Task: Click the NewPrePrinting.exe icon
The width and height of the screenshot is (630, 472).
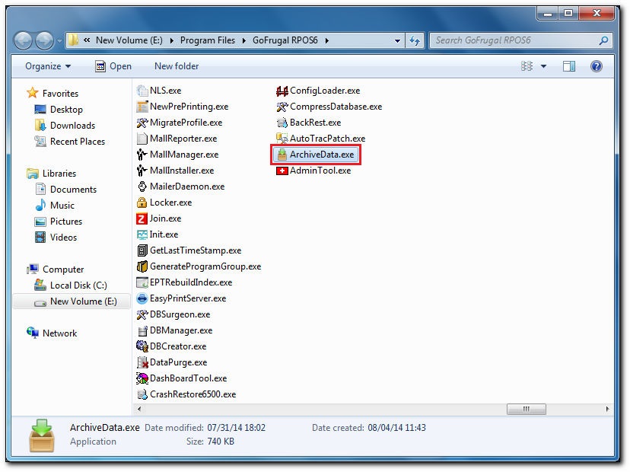Action: [x=142, y=107]
